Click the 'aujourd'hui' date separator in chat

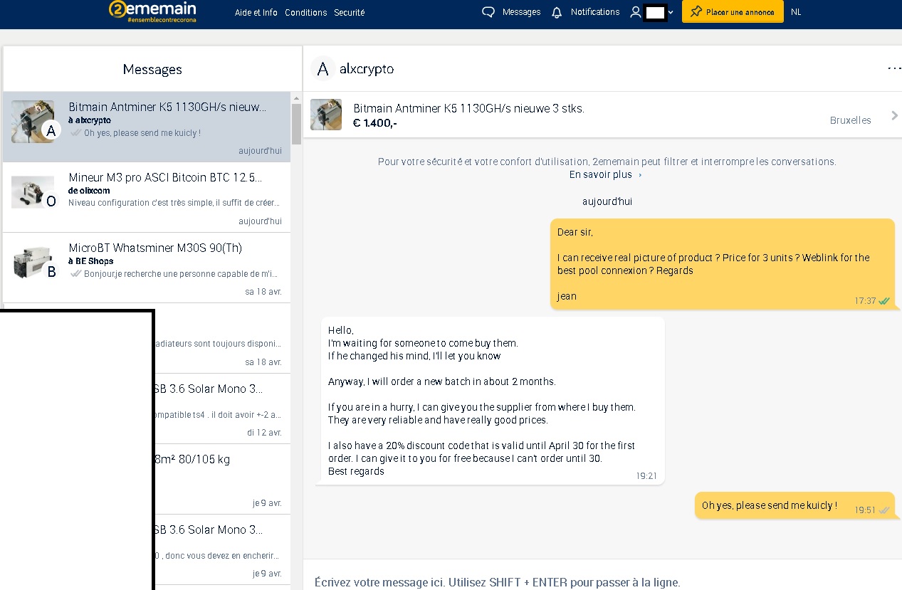click(x=607, y=201)
